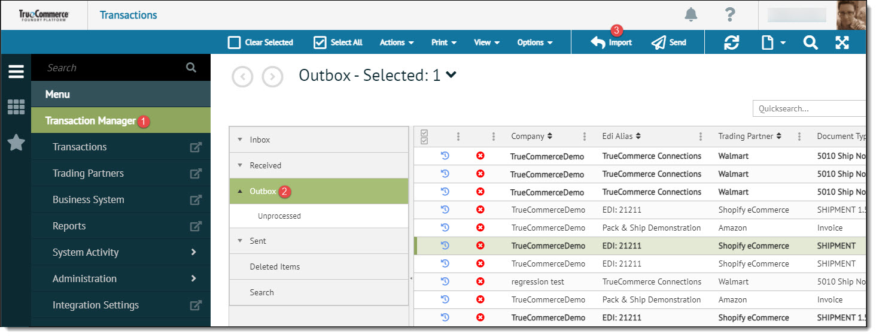Image resolution: width=876 pixels, height=336 pixels.
Task: Click the Import button
Action: [x=612, y=43]
